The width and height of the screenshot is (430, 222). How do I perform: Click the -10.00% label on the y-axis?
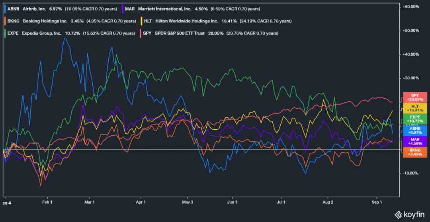(x=410, y=173)
